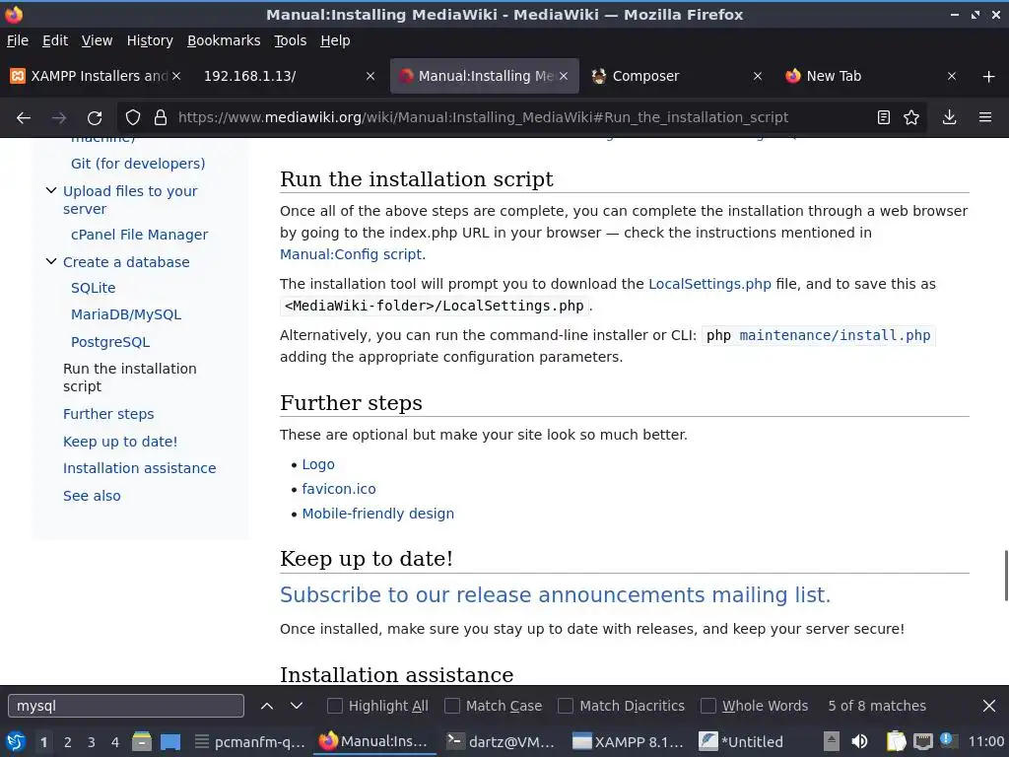Enable Whole Words checkbox

coord(707,706)
